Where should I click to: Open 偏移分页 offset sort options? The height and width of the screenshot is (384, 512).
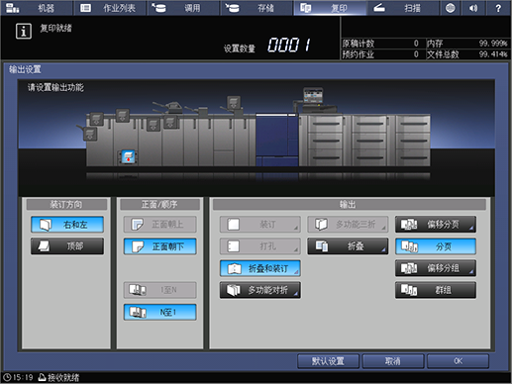point(436,225)
